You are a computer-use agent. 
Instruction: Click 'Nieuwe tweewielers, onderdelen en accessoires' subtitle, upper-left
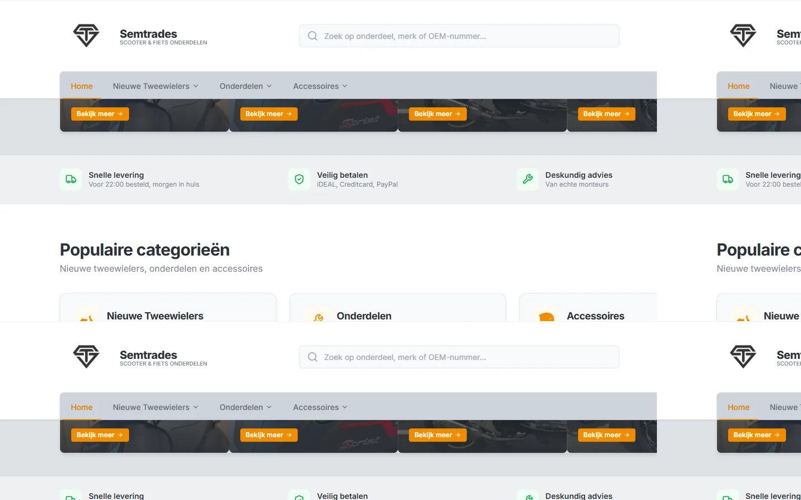(161, 268)
